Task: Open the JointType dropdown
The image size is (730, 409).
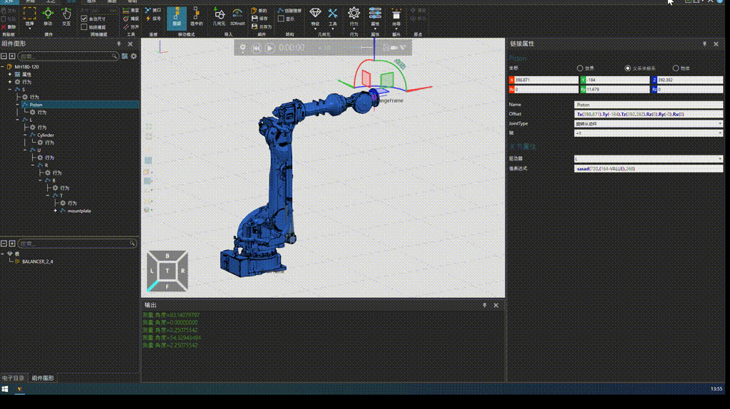Action: coord(649,123)
